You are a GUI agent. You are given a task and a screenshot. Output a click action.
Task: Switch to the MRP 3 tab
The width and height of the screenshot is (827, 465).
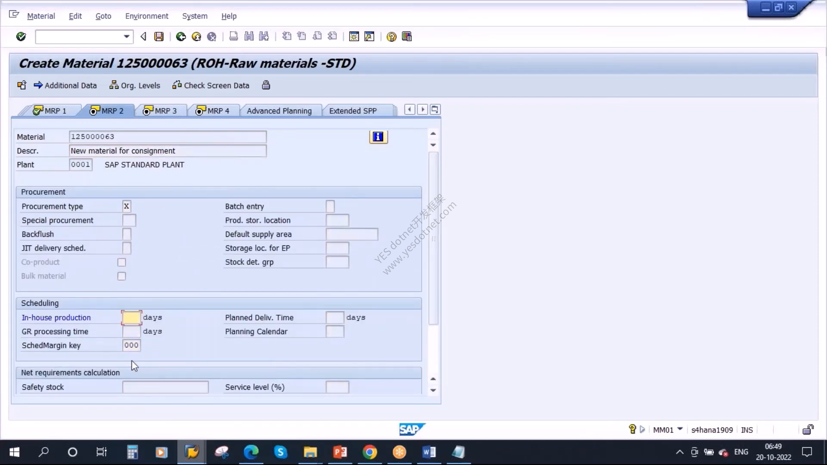[160, 111]
